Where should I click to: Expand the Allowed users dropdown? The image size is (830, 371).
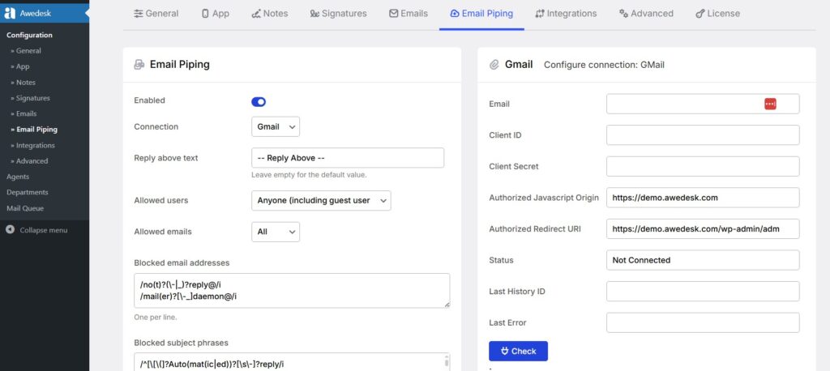coord(321,200)
